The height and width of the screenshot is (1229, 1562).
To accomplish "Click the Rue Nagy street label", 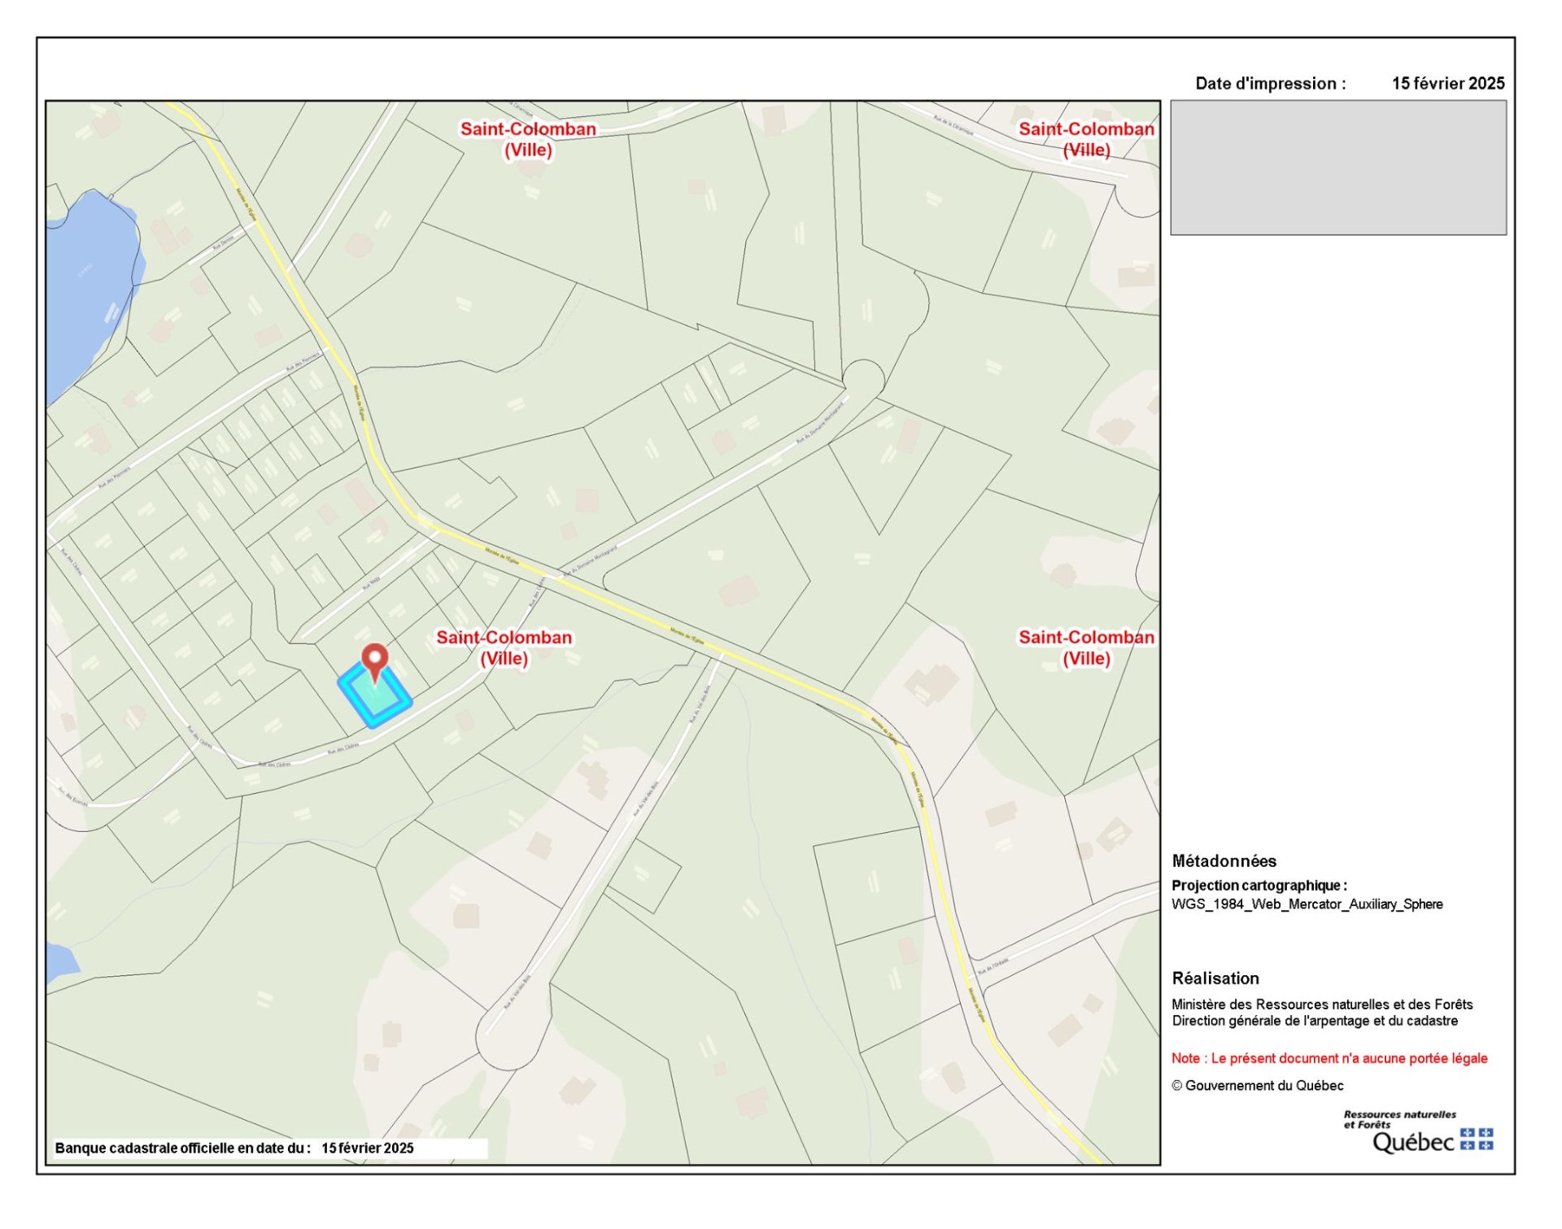I will coord(371,582).
